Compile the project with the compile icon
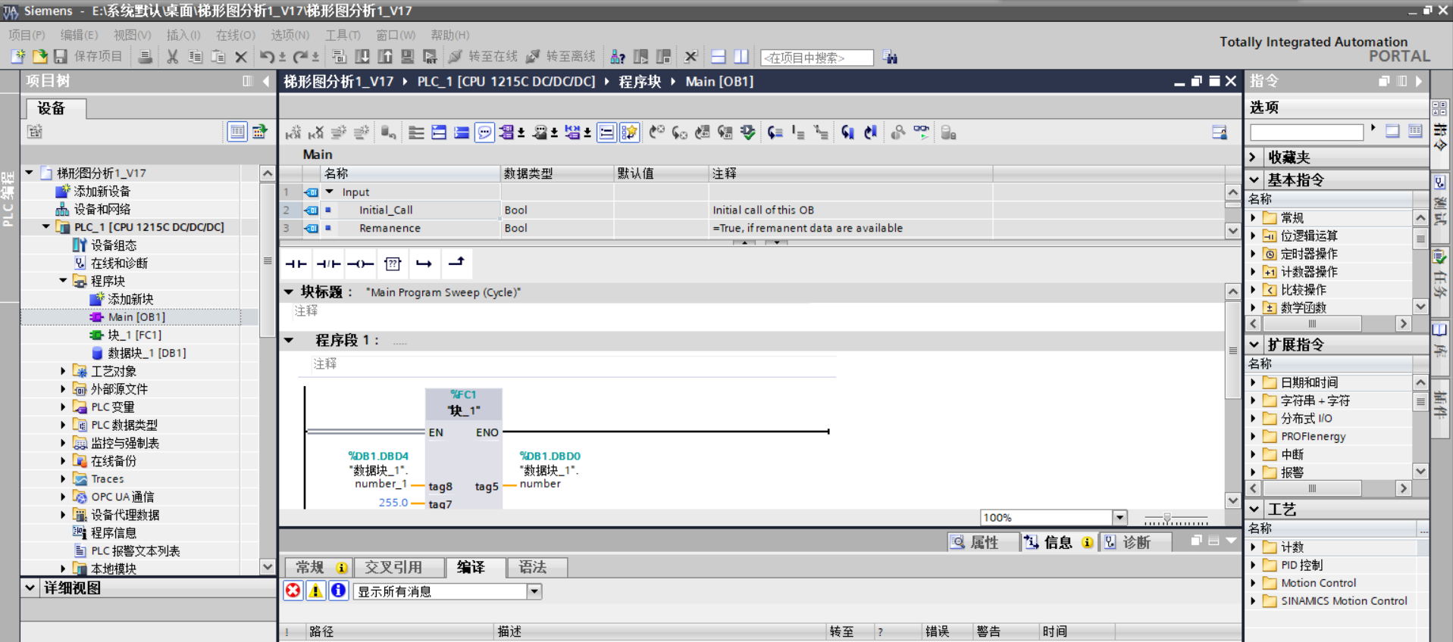 339,57
